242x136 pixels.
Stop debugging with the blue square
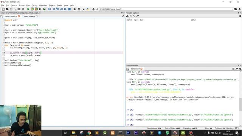[x=70, y=9]
